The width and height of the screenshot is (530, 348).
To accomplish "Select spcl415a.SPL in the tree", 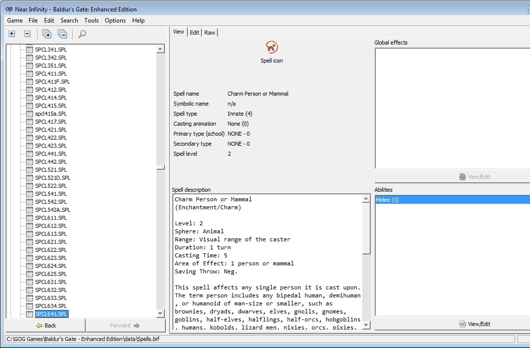I will point(51,114).
